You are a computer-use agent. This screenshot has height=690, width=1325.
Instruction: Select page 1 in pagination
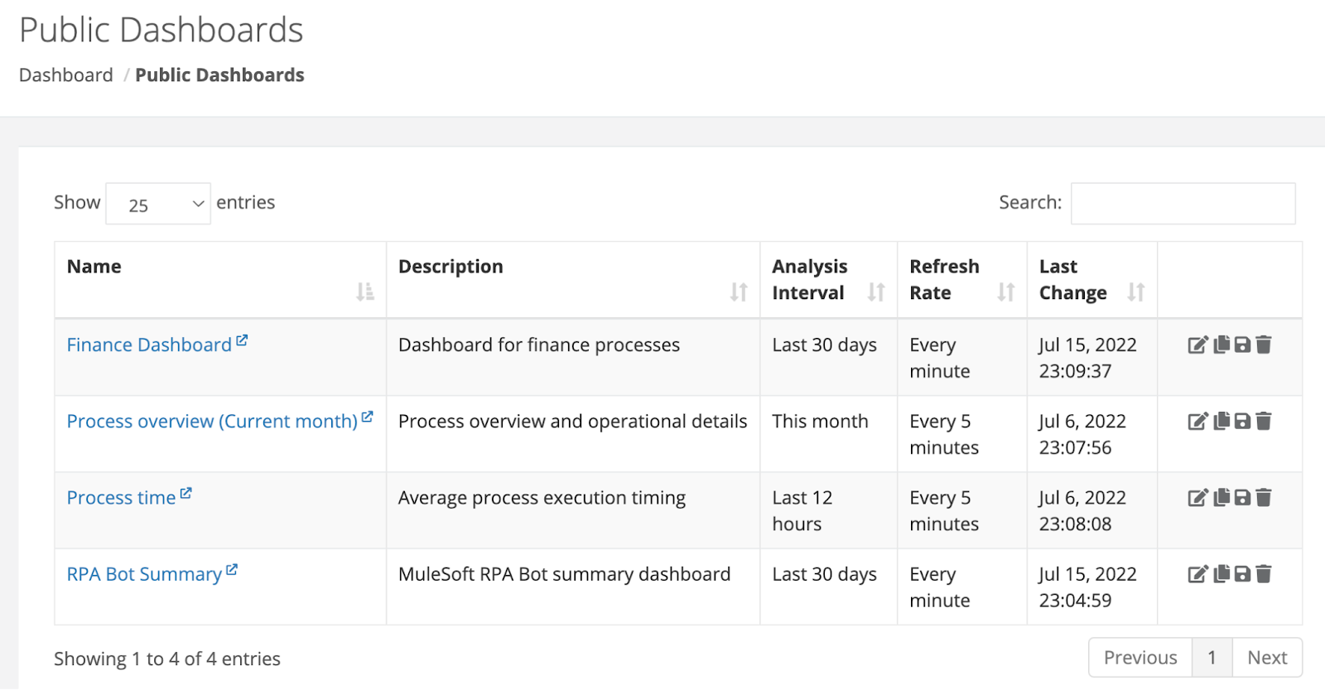(x=1212, y=658)
